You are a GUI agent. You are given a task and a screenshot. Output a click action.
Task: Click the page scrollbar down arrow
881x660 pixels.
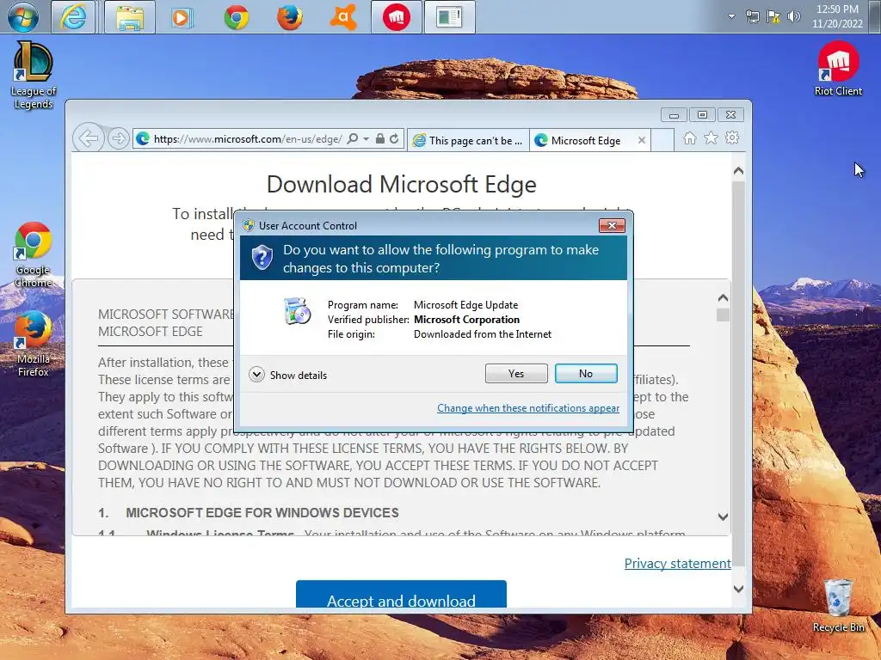(739, 589)
